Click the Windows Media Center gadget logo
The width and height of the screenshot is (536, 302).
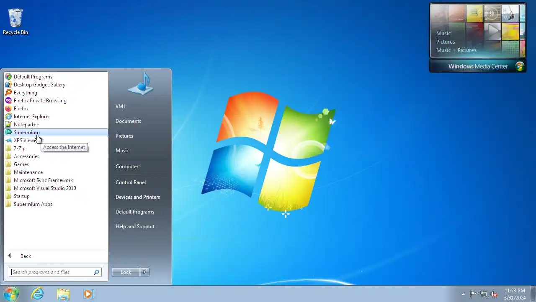[x=520, y=66]
